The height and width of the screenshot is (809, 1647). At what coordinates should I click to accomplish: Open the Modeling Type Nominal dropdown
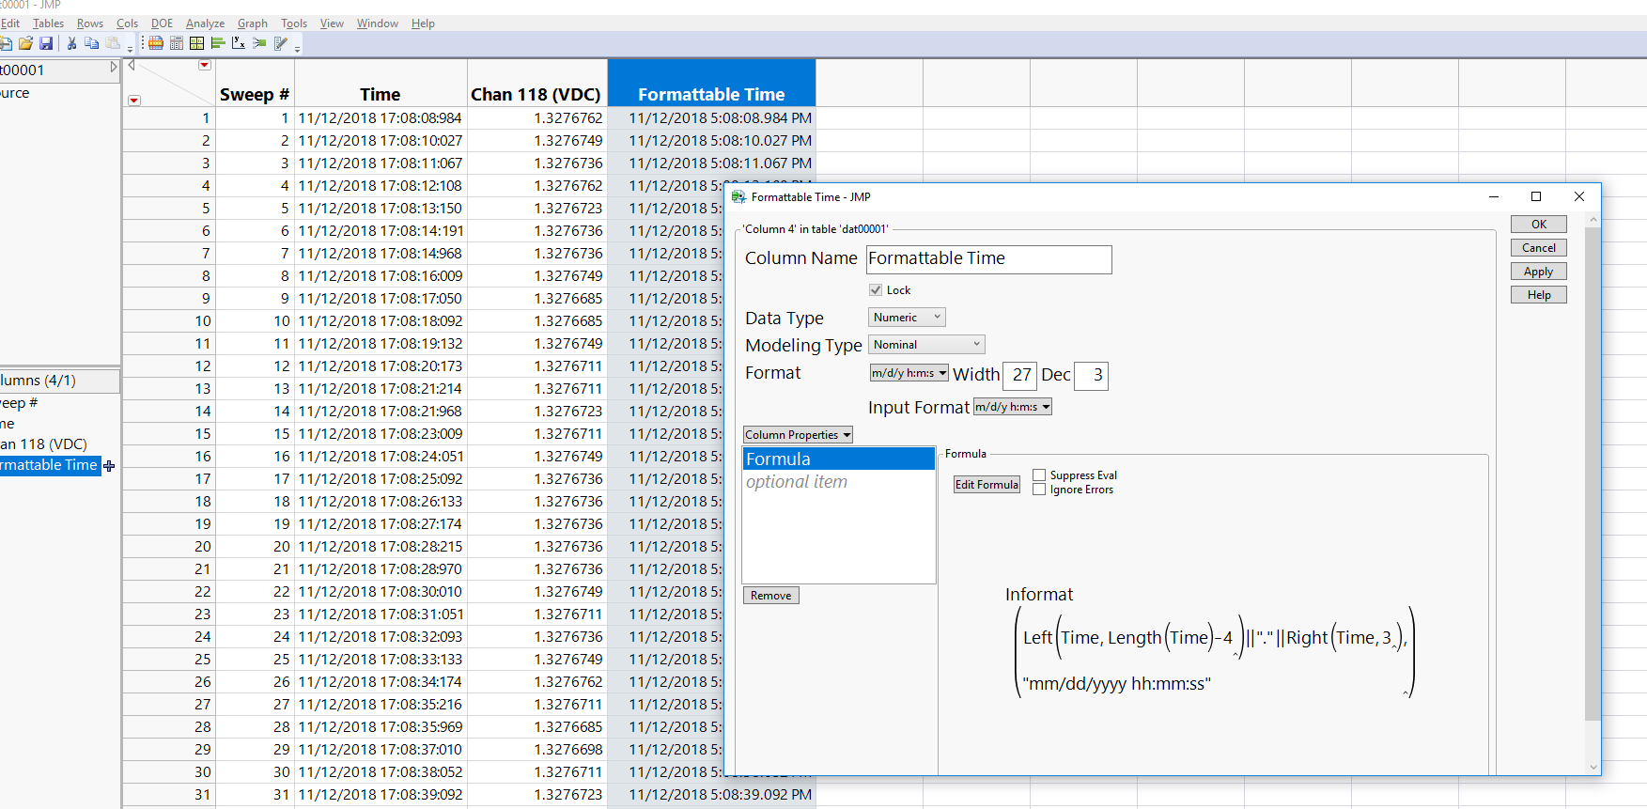[926, 345]
